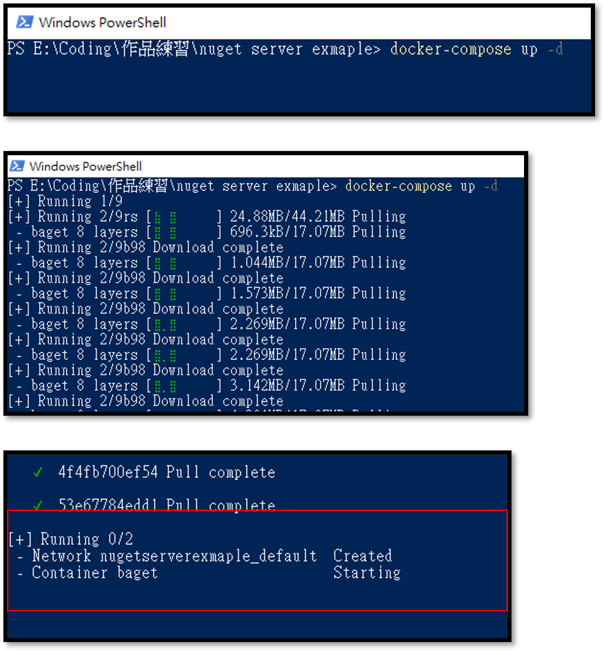Click the -d flag in the top terminal

tap(555, 49)
